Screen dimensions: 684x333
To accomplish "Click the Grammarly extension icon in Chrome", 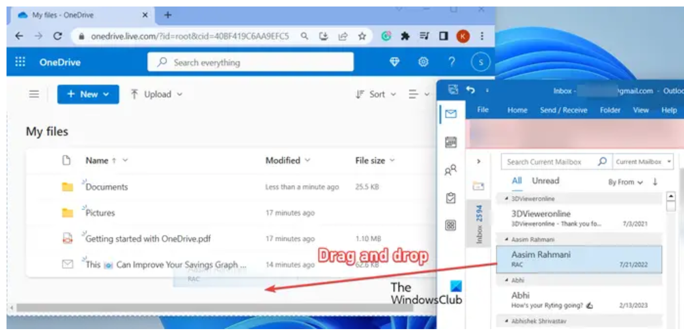I will 386,36.
